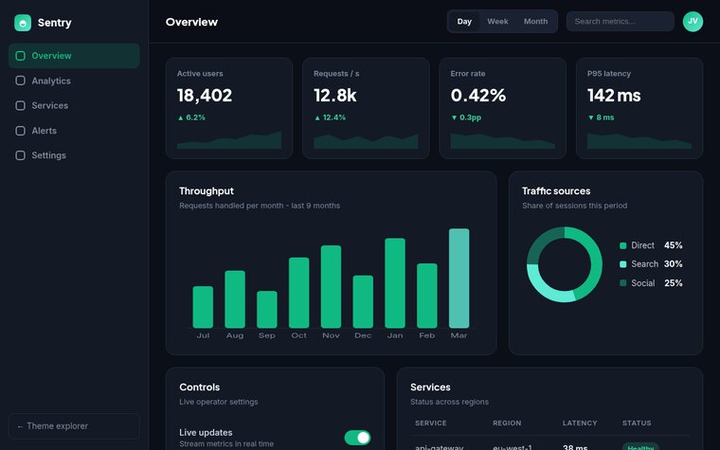Select the Overview sidebar icon
Viewport: 720px width, 450px height.
pyautogui.click(x=20, y=56)
